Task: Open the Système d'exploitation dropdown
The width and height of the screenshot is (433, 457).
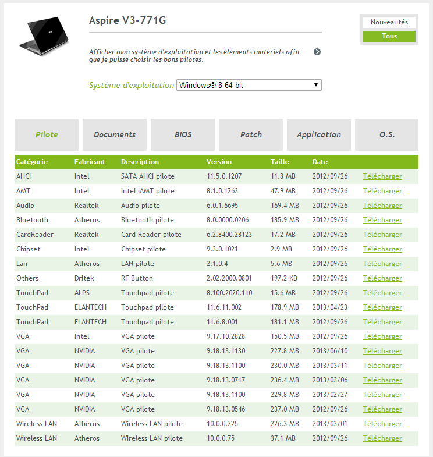Action: click(249, 85)
